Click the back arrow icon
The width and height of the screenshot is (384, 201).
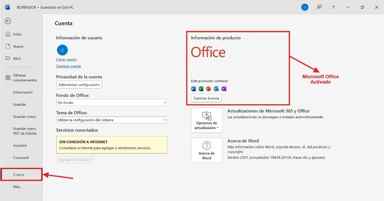point(8,21)
